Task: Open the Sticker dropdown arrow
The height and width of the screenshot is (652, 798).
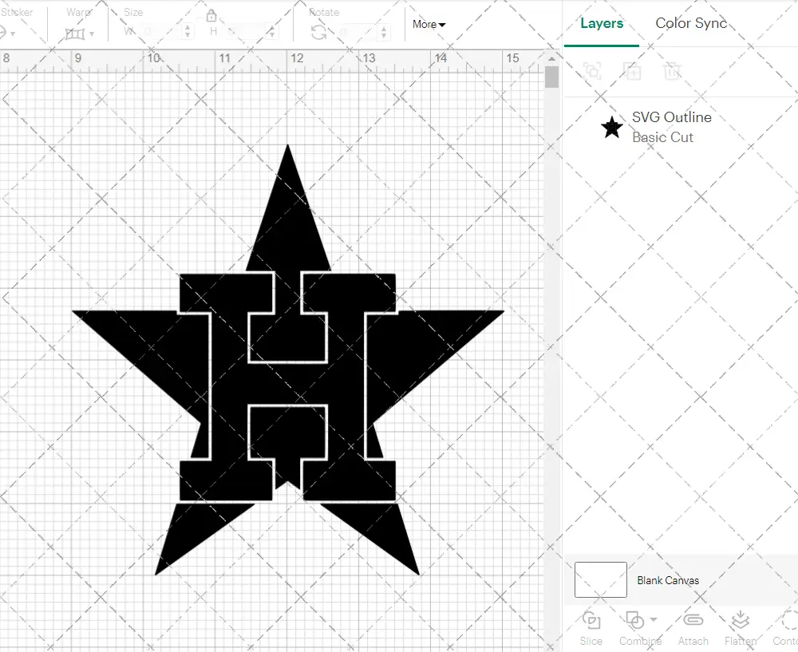Action: (x=14, y=32)
